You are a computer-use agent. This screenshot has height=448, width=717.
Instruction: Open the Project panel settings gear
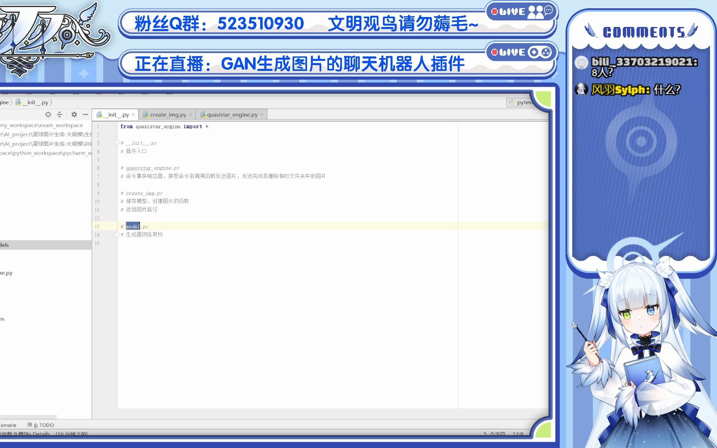click(x=74, y=114)
